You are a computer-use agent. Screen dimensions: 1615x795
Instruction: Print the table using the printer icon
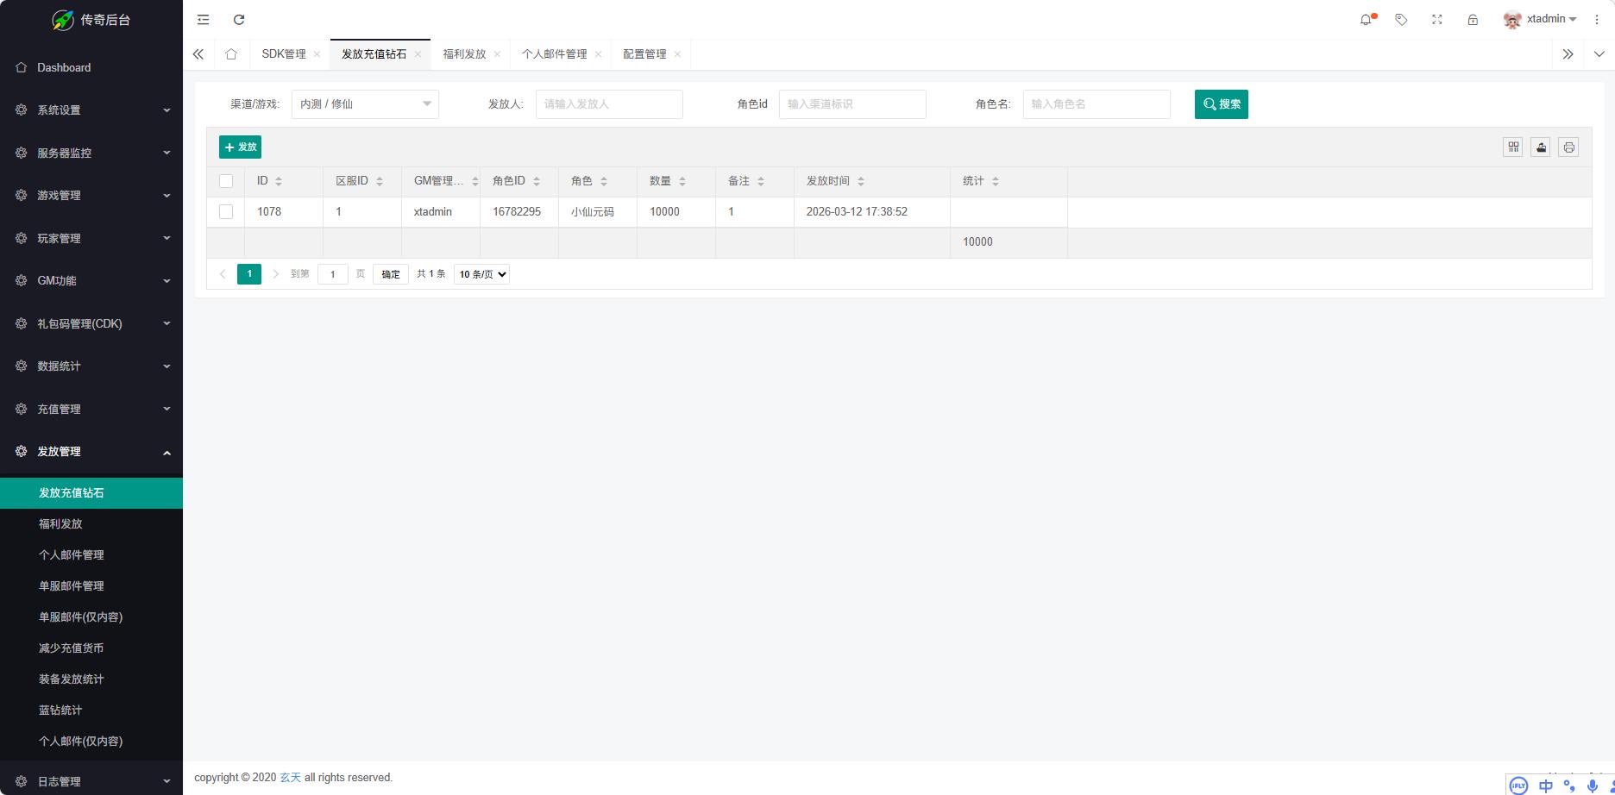coord(1568,147)
